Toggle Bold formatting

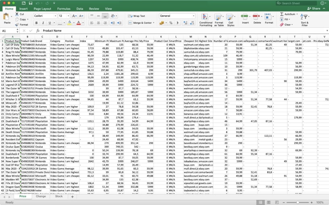pyautogui.click(x=36, y=23)
